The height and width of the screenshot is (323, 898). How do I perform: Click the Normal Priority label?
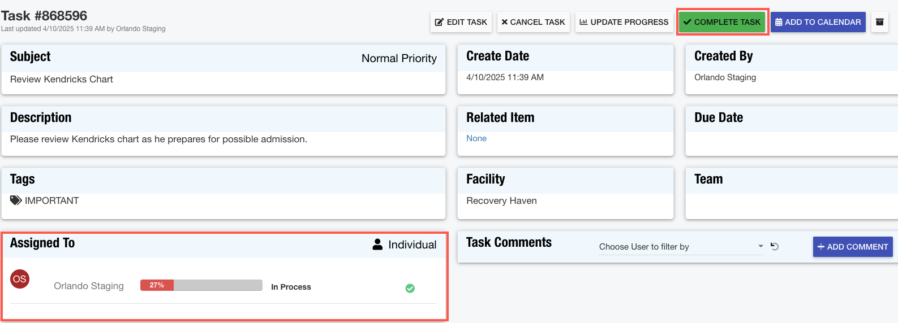pyautogui.click(x=399, y=58)
